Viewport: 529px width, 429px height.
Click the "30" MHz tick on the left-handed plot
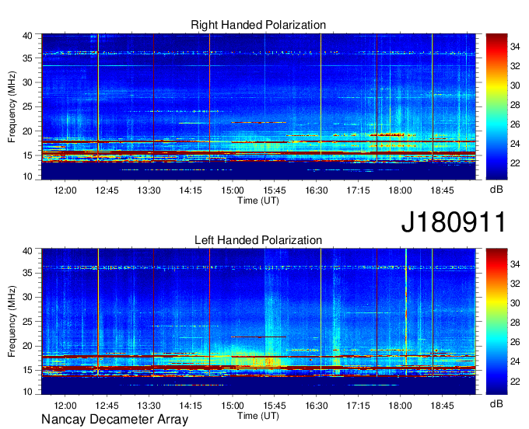27,297
